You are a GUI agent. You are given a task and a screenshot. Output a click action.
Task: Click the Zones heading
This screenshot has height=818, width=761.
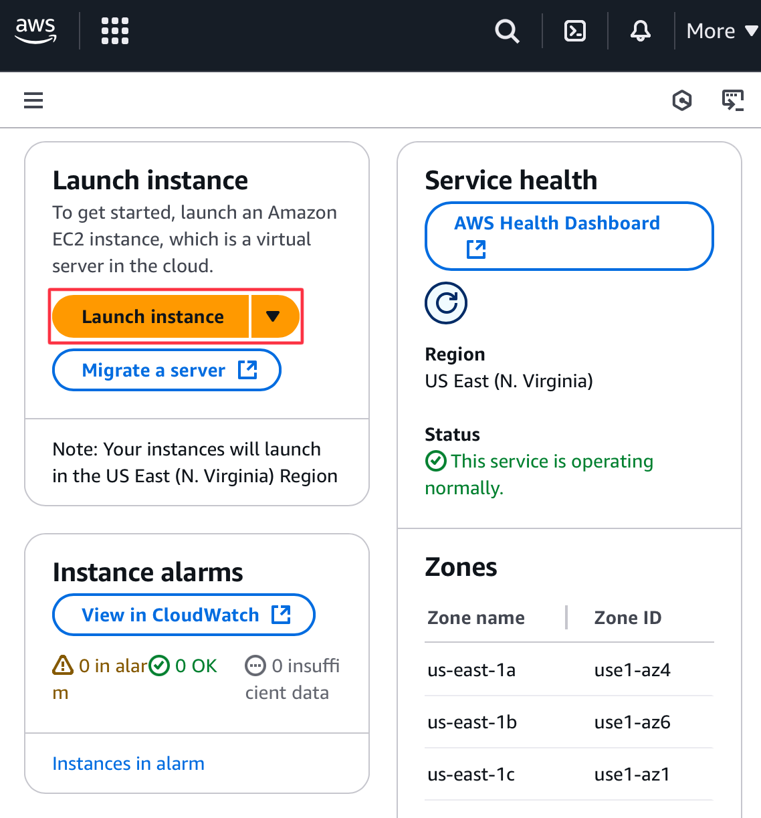461,567
